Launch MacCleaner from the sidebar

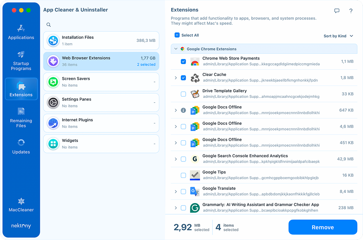pos(21,204)
